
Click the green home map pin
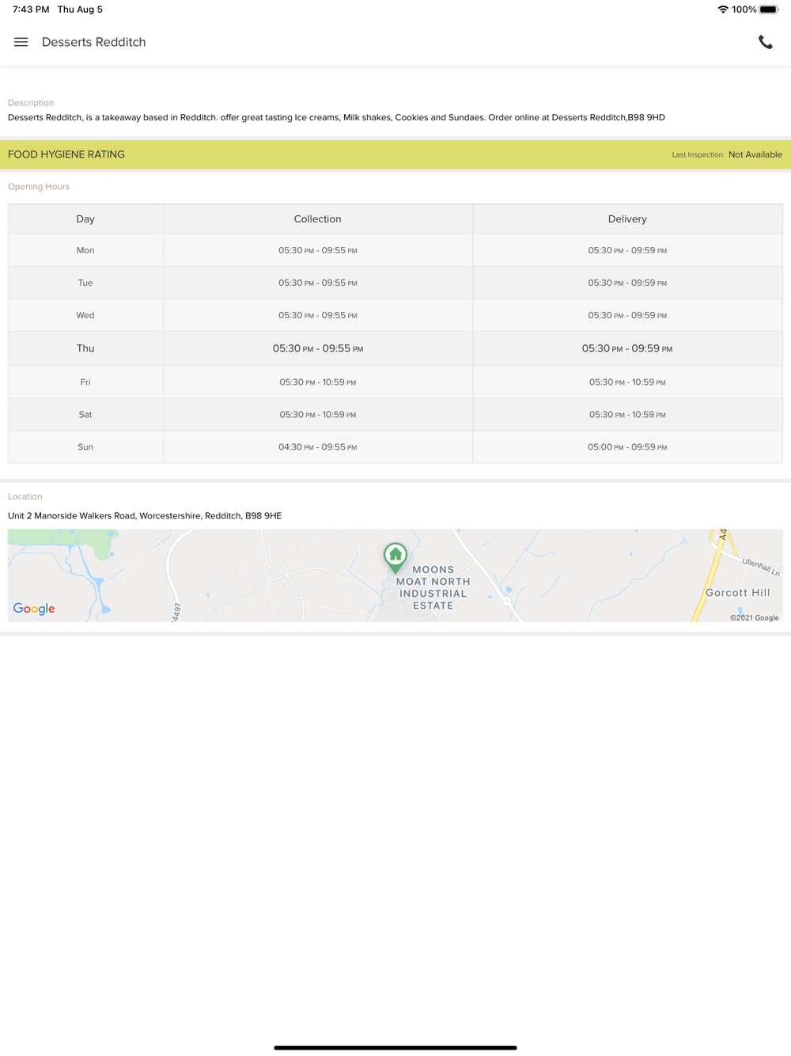pyautogui.click(x=395, y=557)
